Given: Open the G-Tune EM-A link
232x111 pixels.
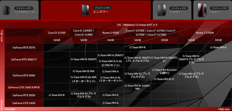Looking at the screenshot, I should pos(110,95).
